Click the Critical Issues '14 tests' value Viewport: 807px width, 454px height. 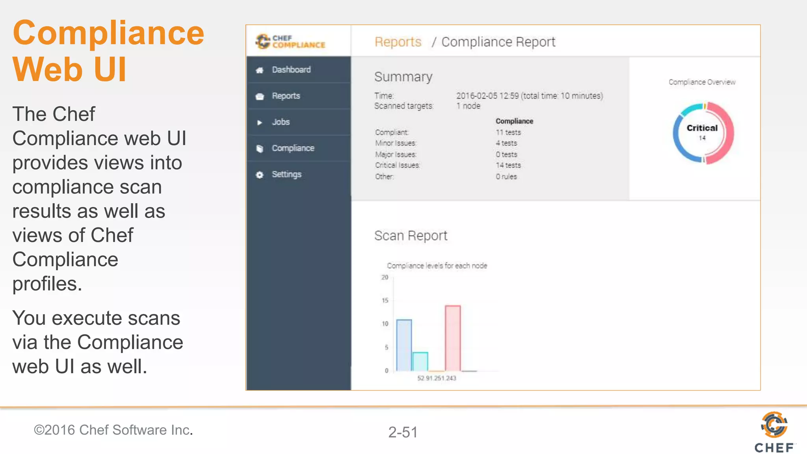click(x=508, y=165)
